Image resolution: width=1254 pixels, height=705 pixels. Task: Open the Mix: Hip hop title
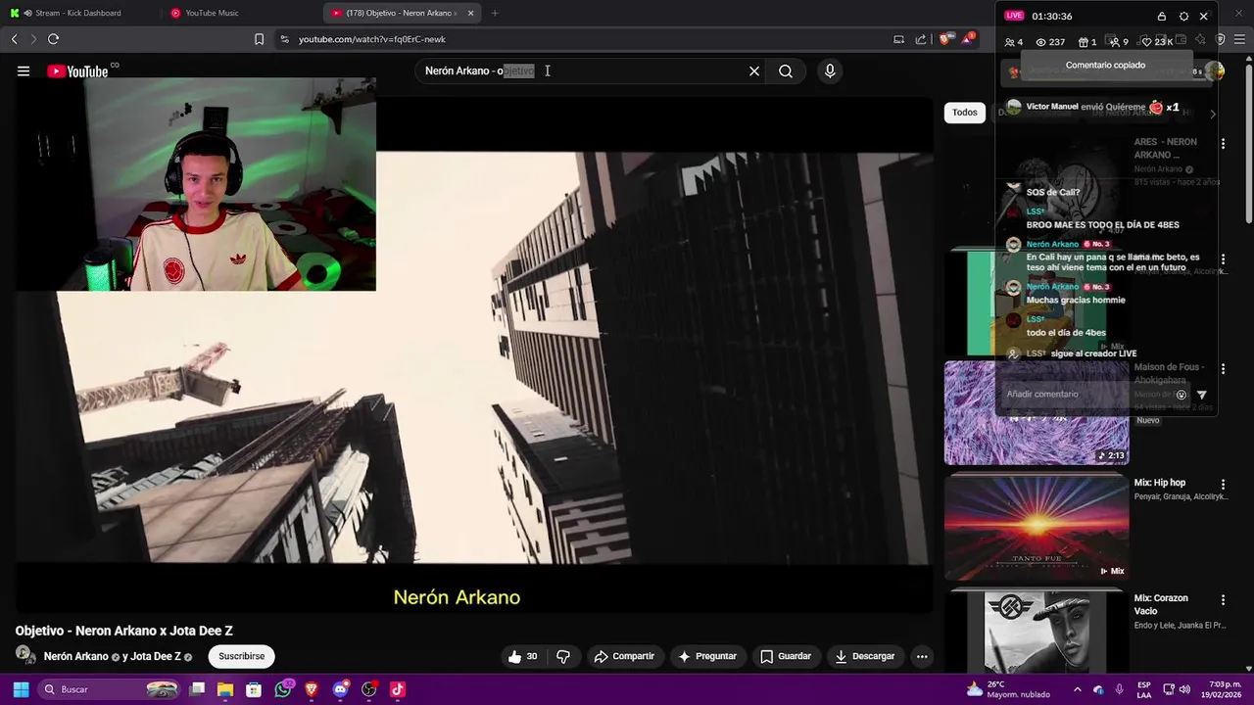coord(1160,483)
